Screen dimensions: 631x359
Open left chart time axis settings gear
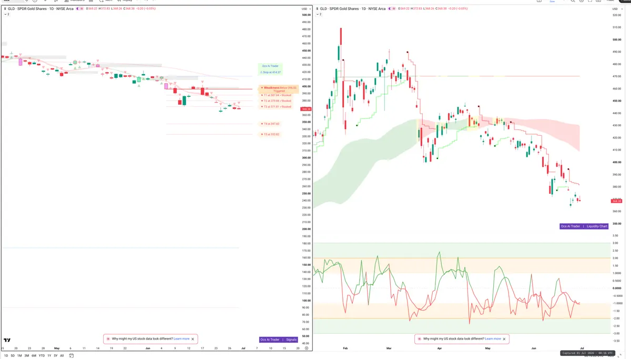click(x=307, y=348)
